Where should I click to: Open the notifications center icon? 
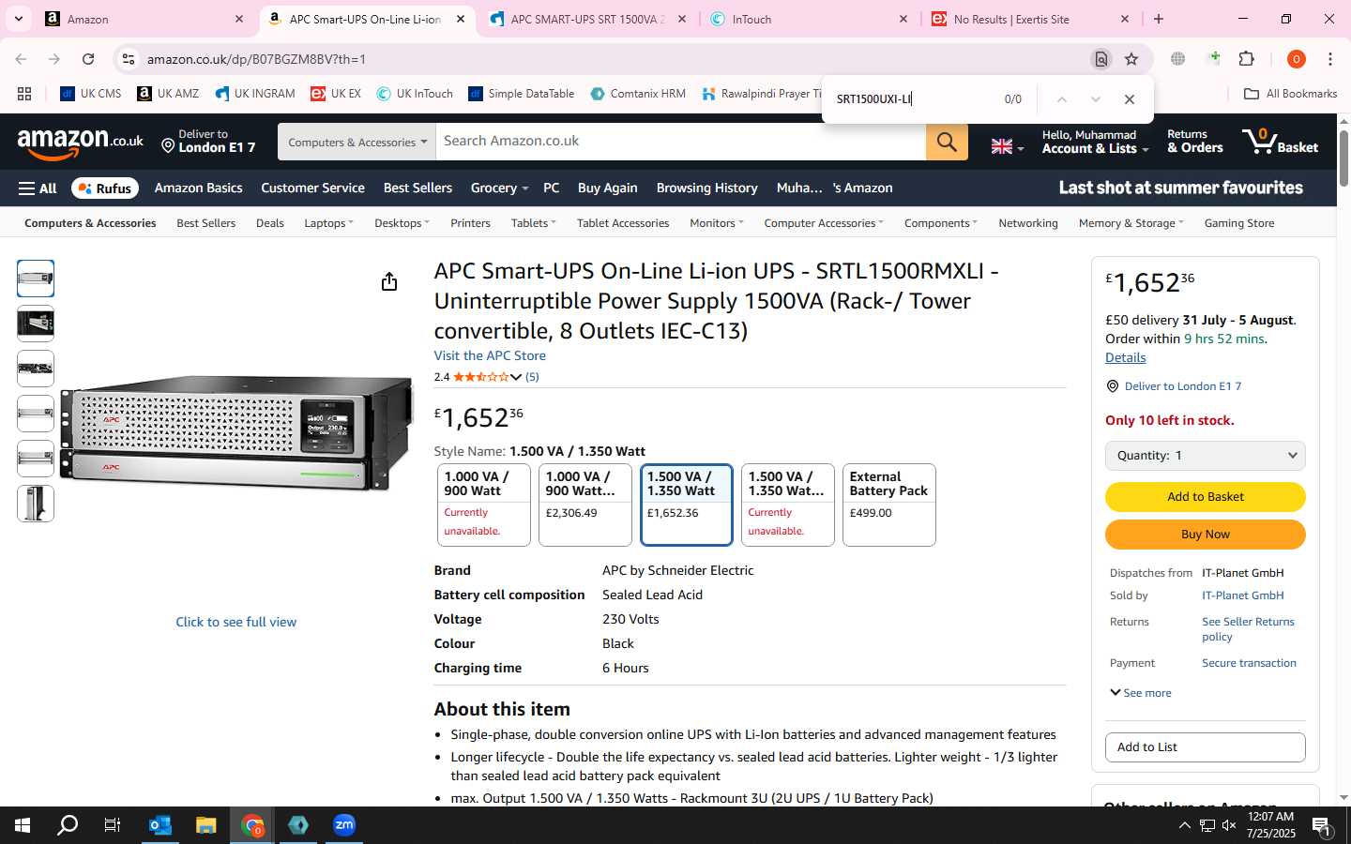[x=1321, y=825]
